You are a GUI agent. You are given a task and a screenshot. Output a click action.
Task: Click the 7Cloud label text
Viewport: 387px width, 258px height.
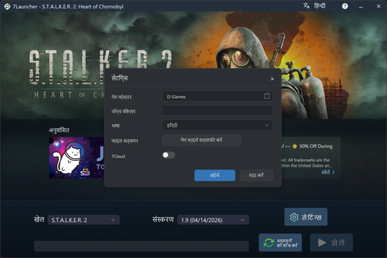[x=118, y=156]
